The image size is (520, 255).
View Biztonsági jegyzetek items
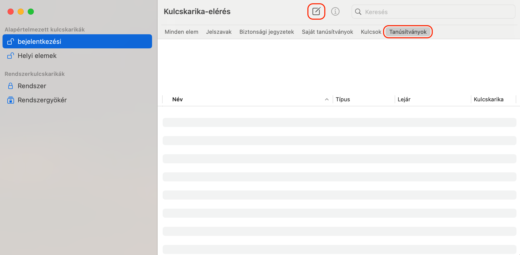coord(266,32)
